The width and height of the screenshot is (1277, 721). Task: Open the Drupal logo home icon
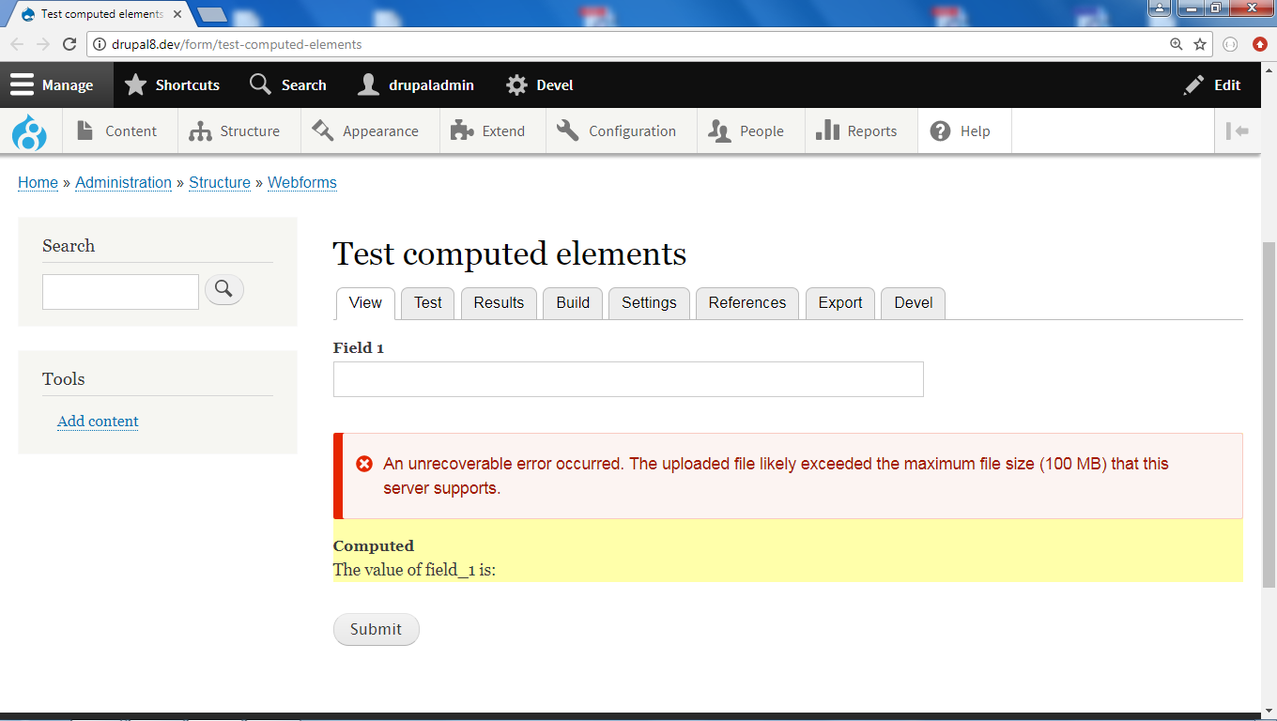[29, 130]
